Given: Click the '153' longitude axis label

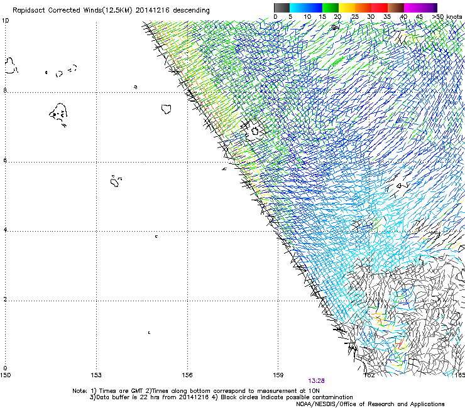Looking at the screenshot, I should point(96,375).
